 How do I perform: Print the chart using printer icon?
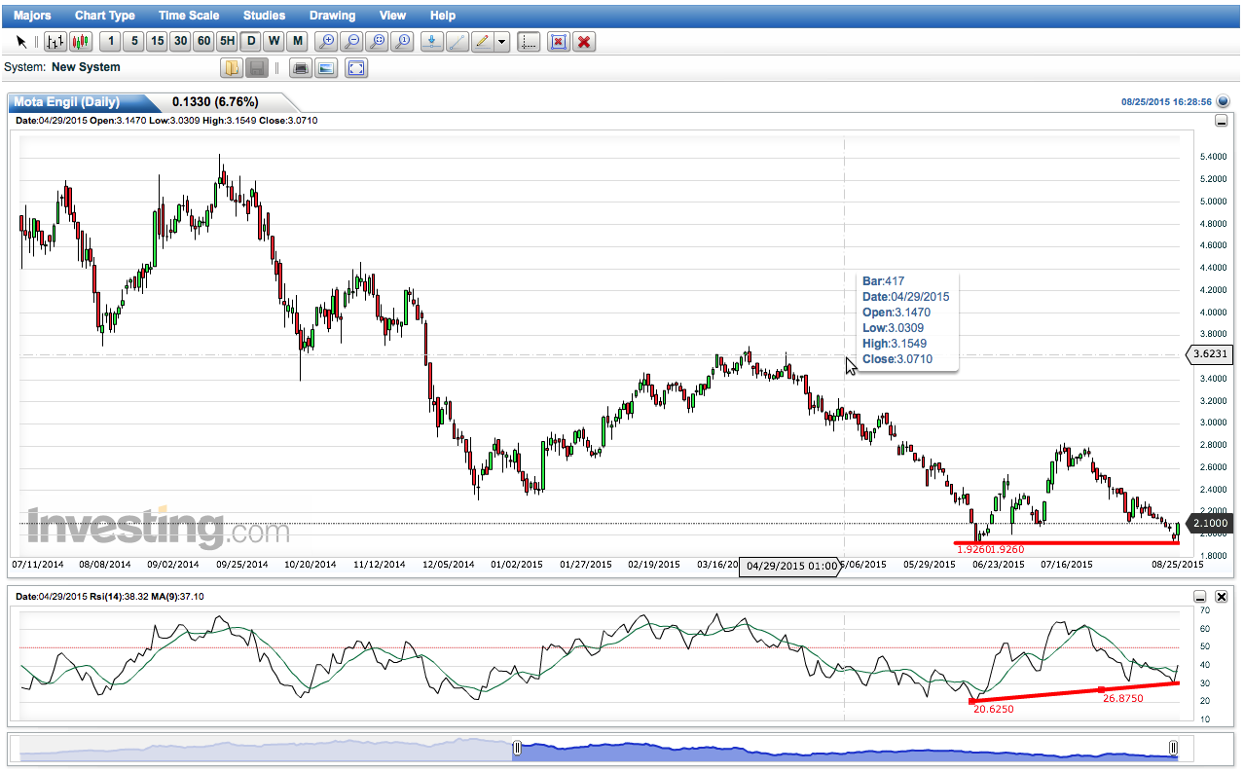(301, 68)
